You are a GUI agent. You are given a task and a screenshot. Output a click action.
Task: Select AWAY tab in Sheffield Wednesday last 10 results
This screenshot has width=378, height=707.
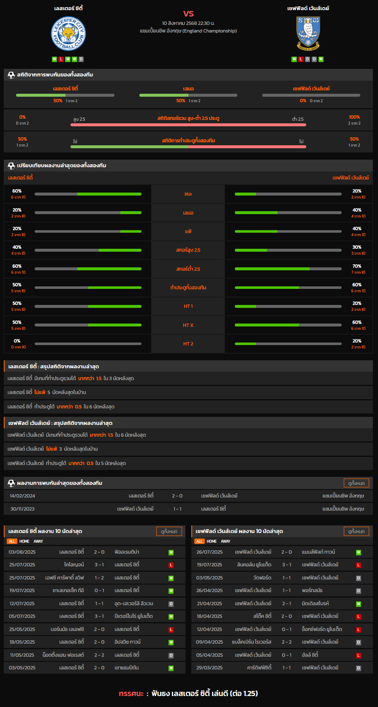click(226, 541)
